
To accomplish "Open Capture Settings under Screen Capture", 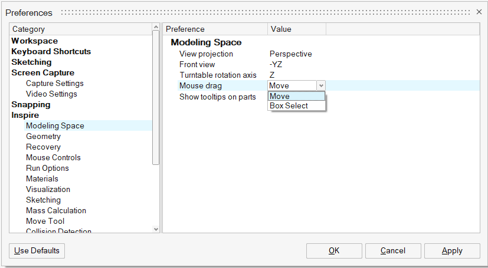I will [55, 83].
